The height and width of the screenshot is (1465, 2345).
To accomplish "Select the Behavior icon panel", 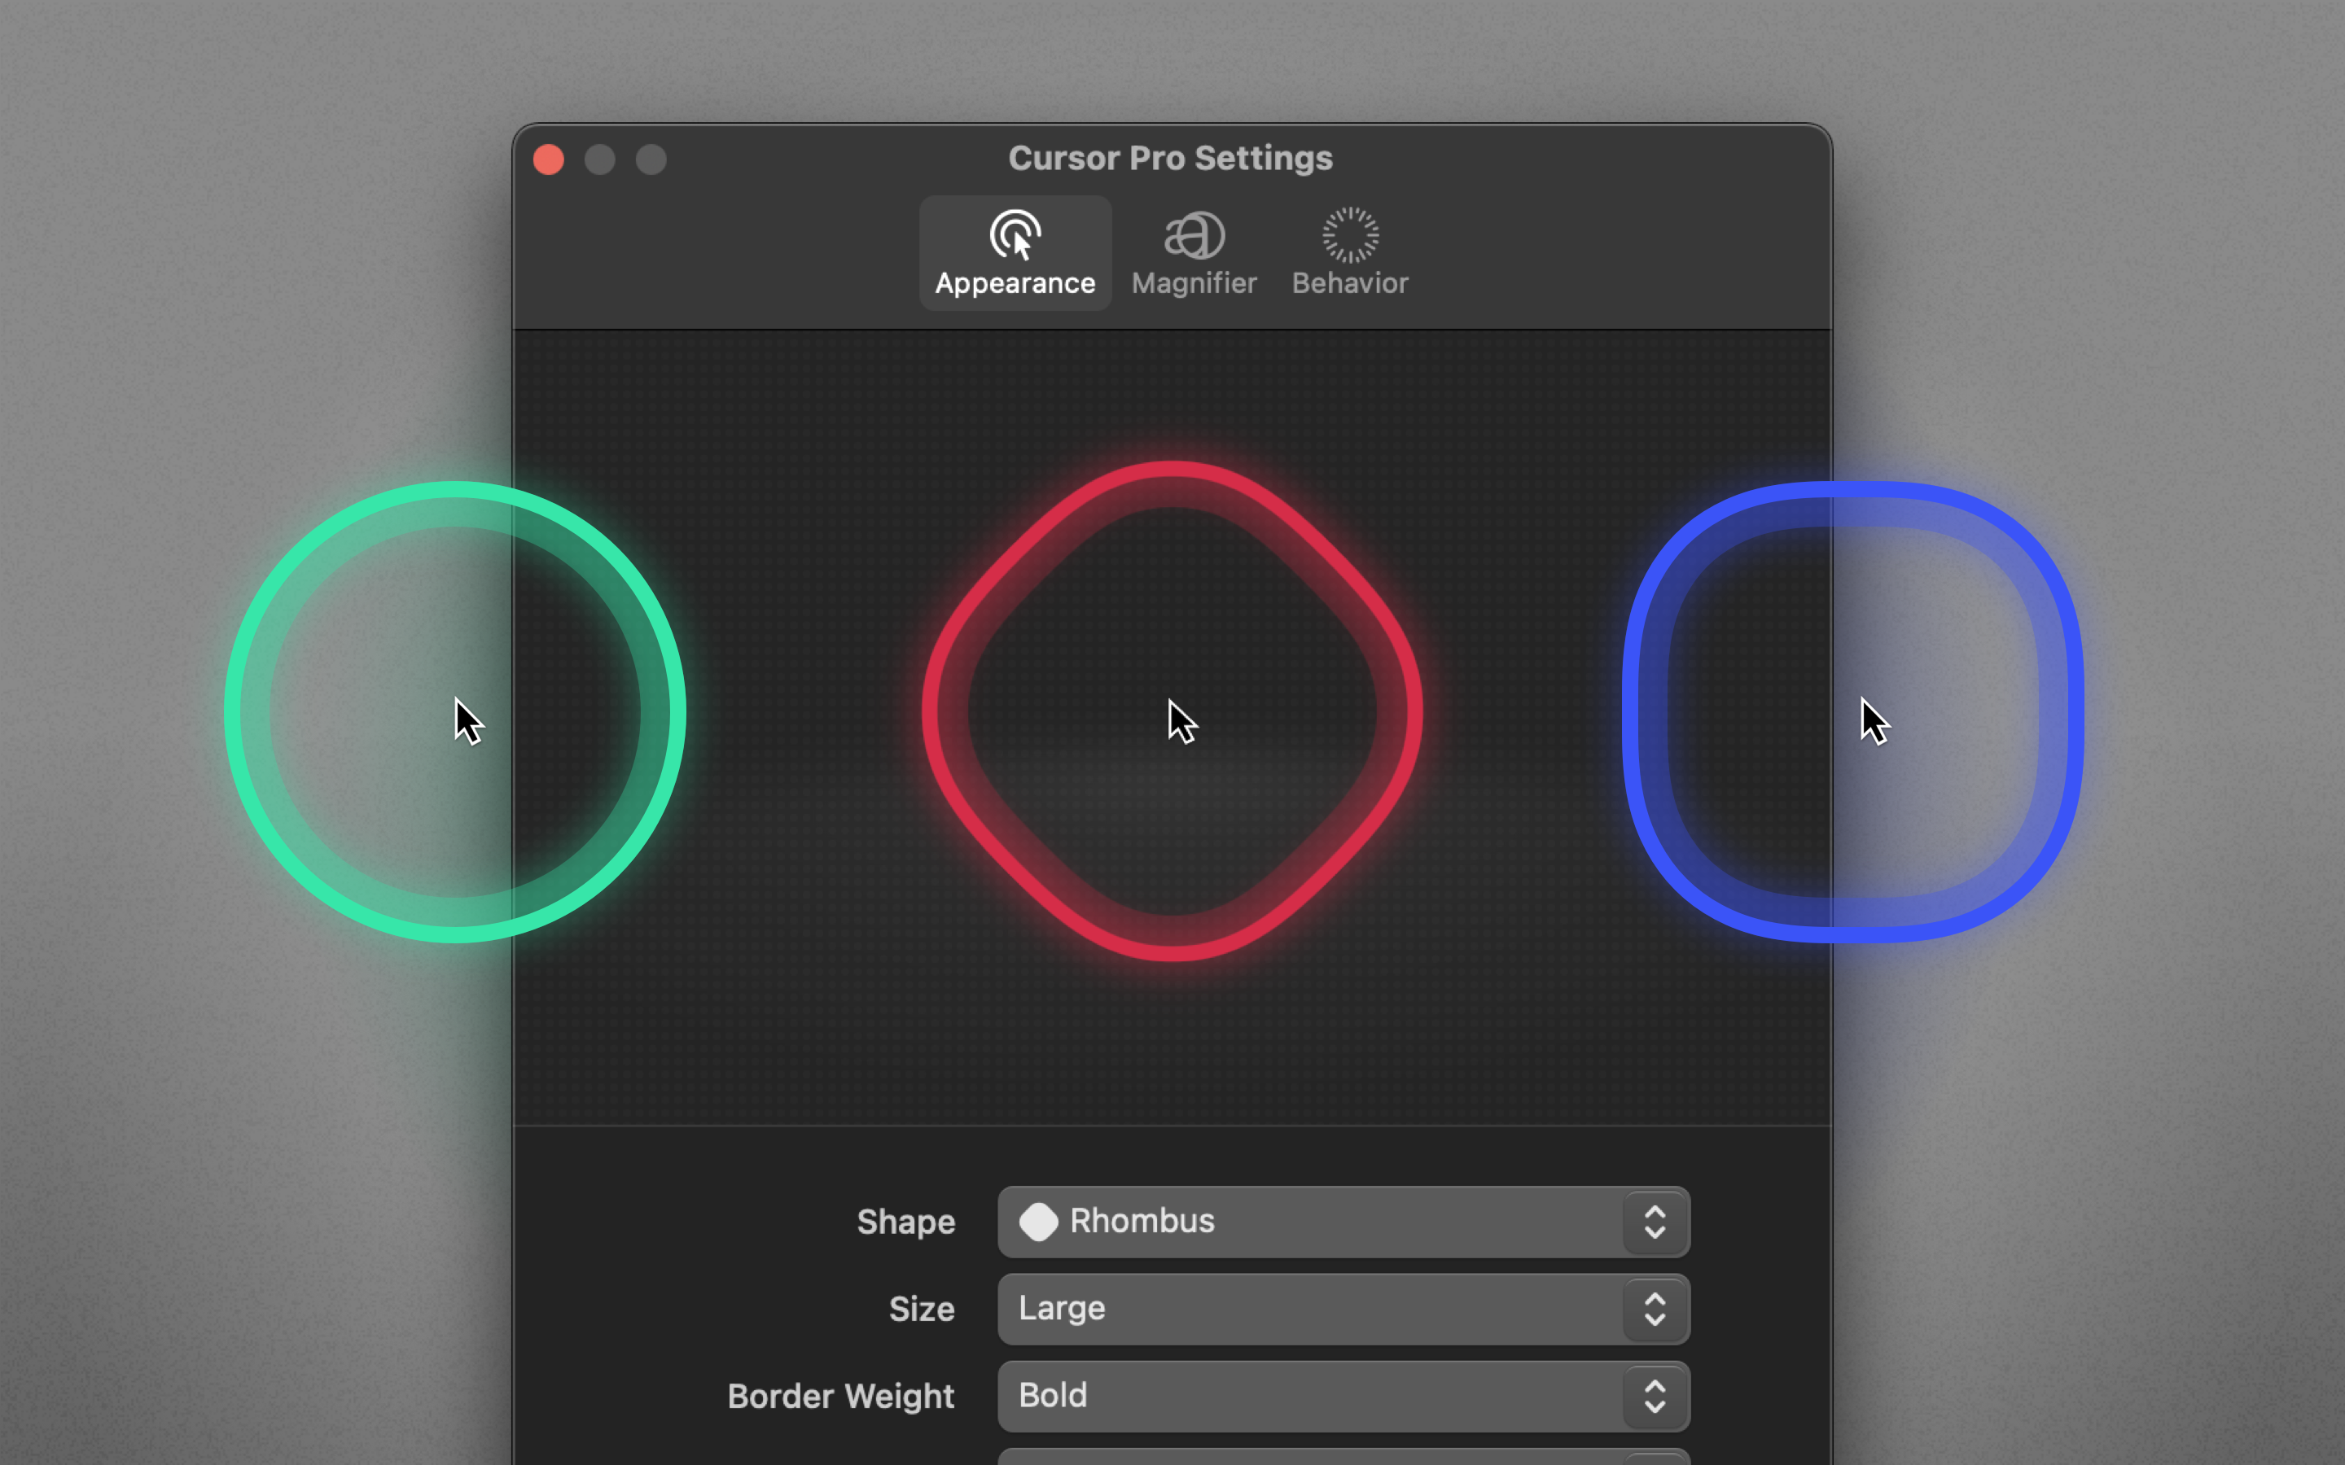I will pyautogui.click(x=1351, y=248).
